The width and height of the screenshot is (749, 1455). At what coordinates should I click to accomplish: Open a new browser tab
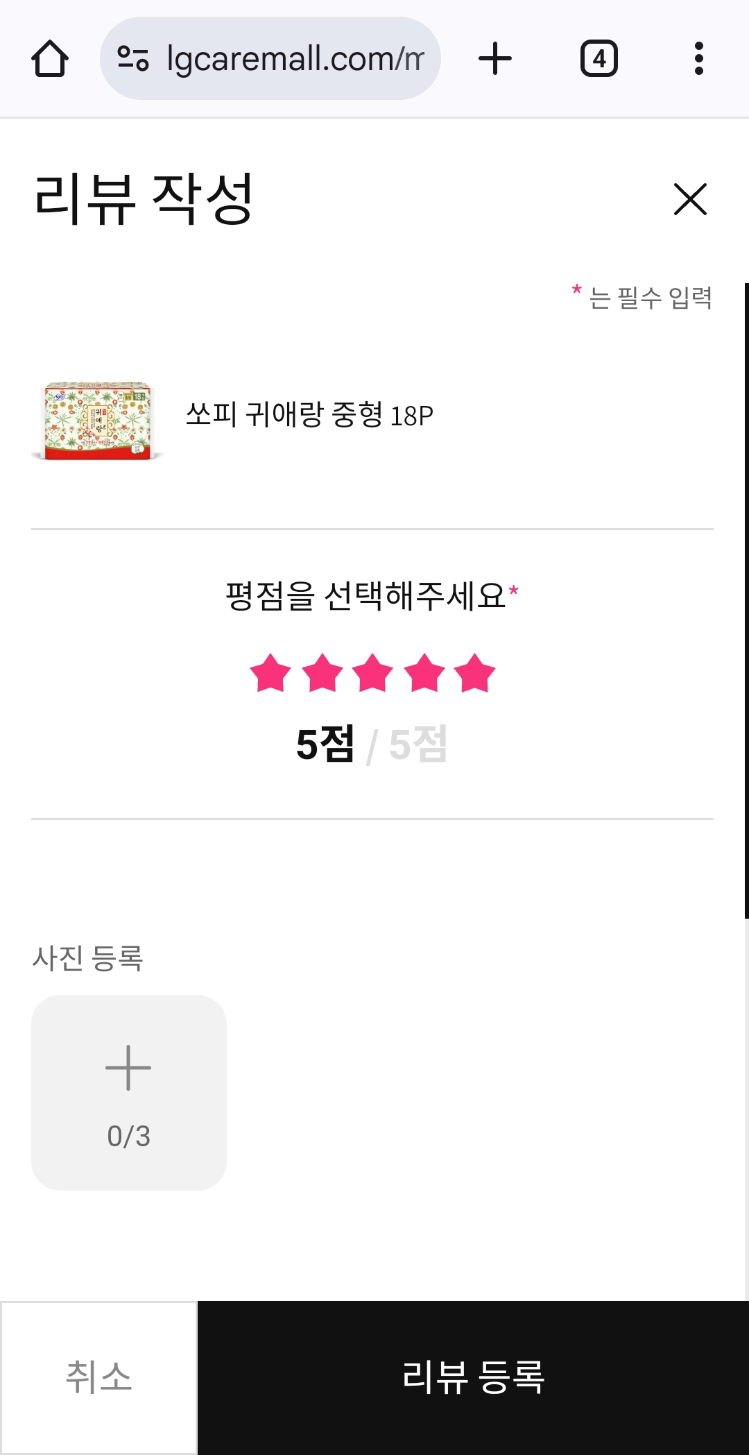[x=495, y=59]
